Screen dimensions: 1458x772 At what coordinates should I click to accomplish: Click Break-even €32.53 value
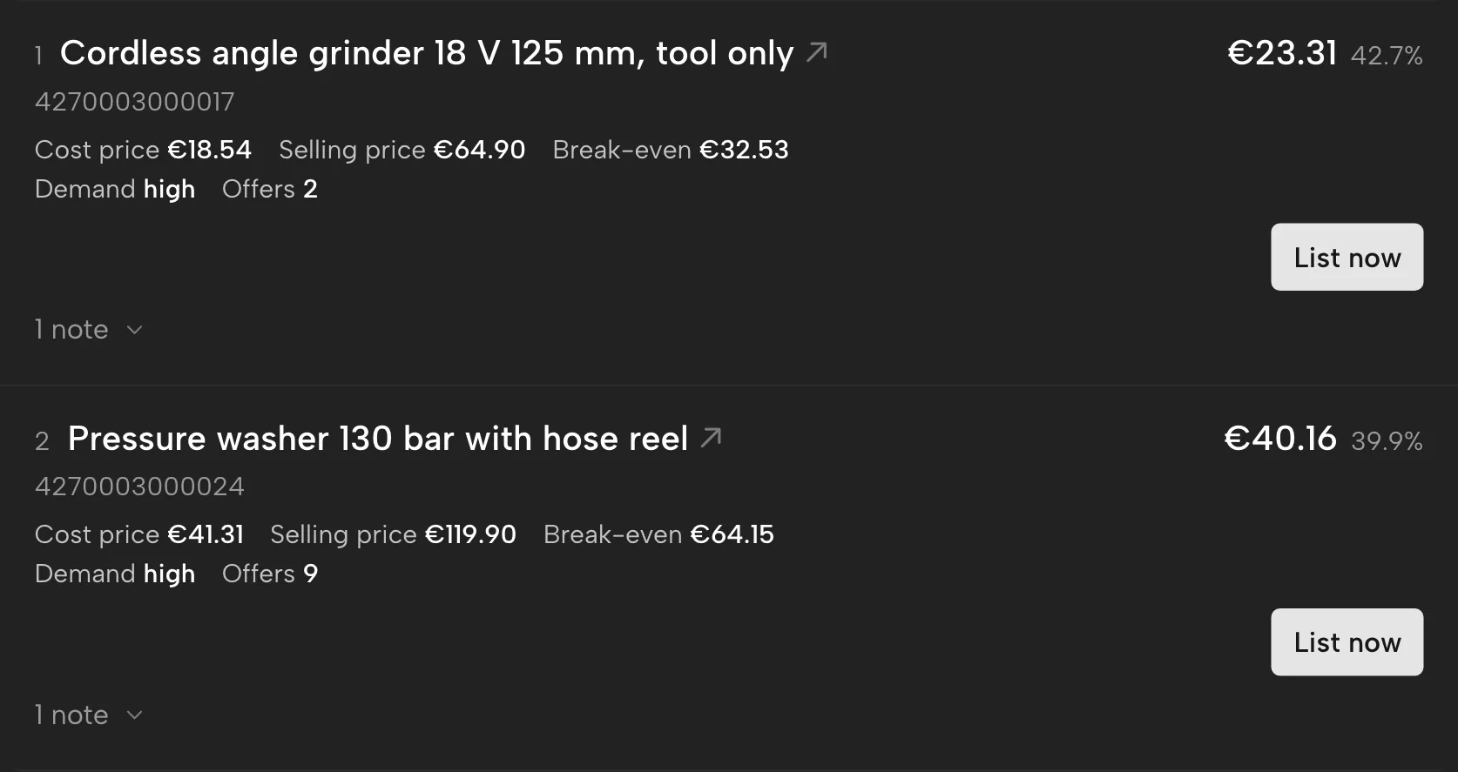[x=744, y=150]
